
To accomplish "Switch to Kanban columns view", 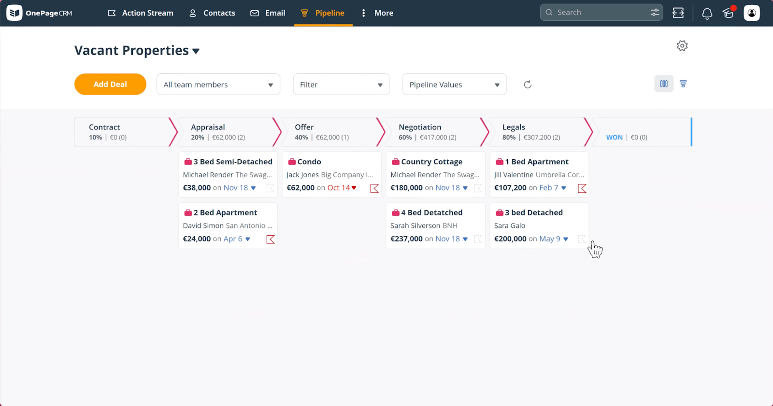I will pos(664,84).
